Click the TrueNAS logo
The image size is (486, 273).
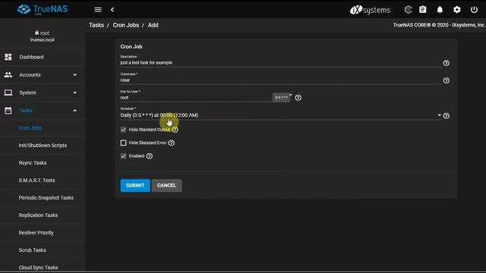coord(43,9)
